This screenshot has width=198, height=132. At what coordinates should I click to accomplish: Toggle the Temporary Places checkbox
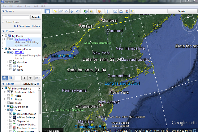point(6,49)
